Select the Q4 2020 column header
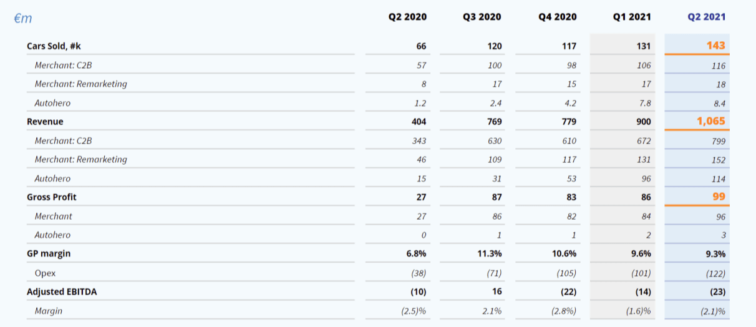Screen dimensions: 756x327 tap(557, 17)
